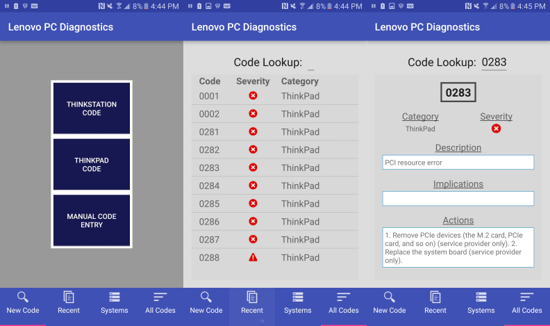Click the Implications heading
The image size is (550, 326).
458,184
